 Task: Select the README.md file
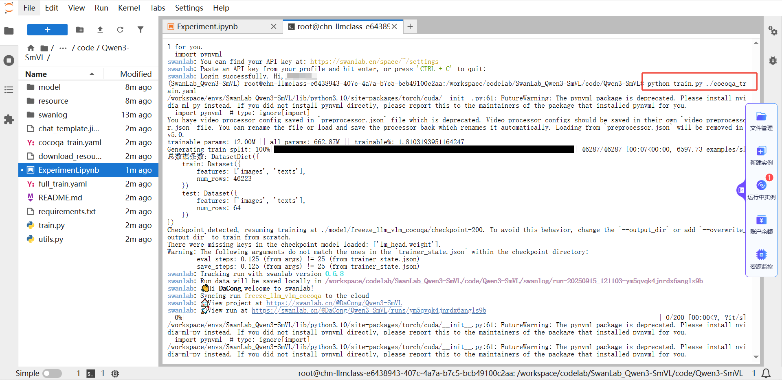point(88,198)
